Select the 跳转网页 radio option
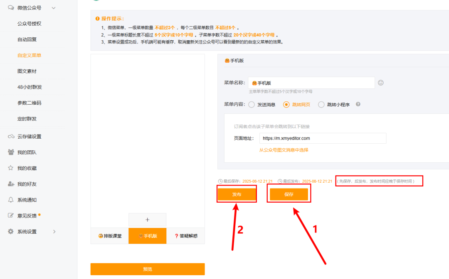Screen dimensions: 449x279 [286, 105]
